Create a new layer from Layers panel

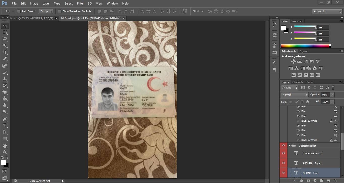(x=328, y=180)
